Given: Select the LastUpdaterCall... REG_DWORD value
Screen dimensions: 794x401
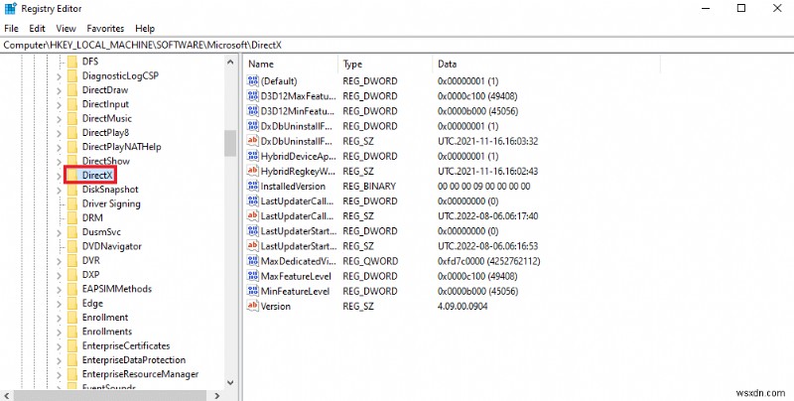Looking at the screenshot, I should 297,201.
